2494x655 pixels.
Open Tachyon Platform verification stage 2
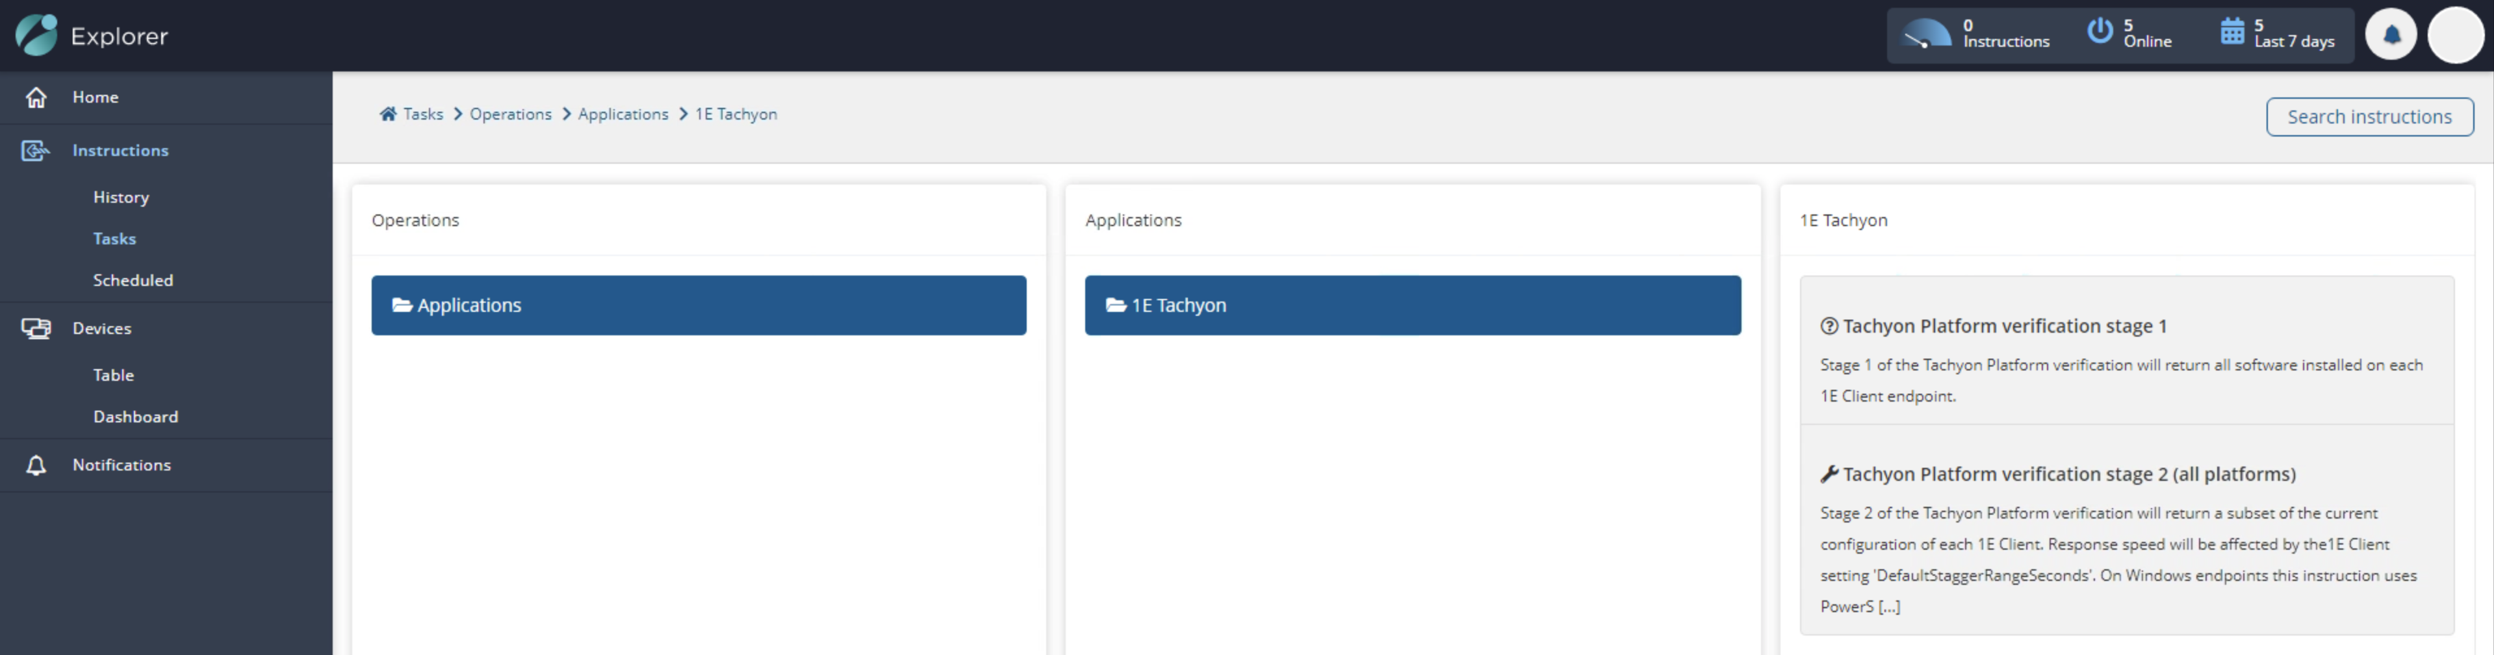click(x=2069, y=474)
